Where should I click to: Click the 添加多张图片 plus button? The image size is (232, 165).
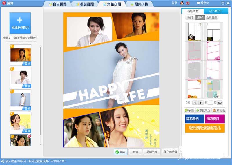click(20, 23)
